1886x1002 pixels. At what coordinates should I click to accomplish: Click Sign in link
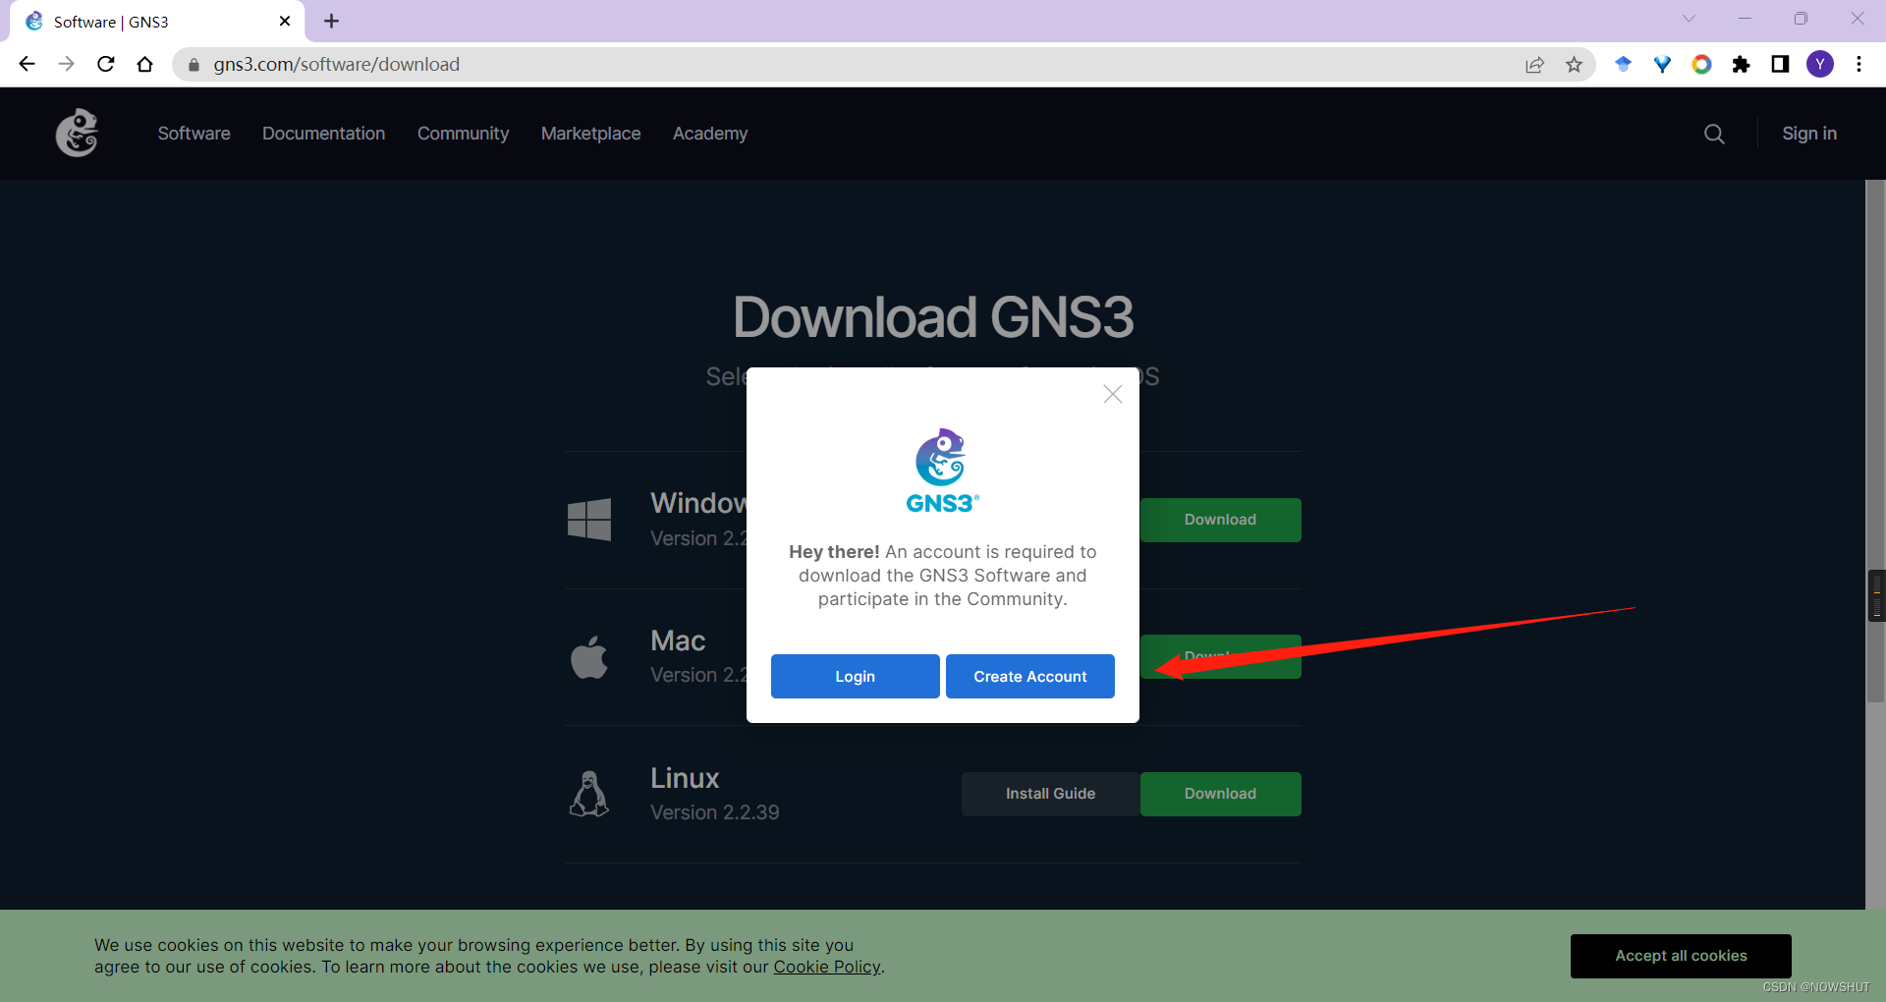[x=1809, y=134]
